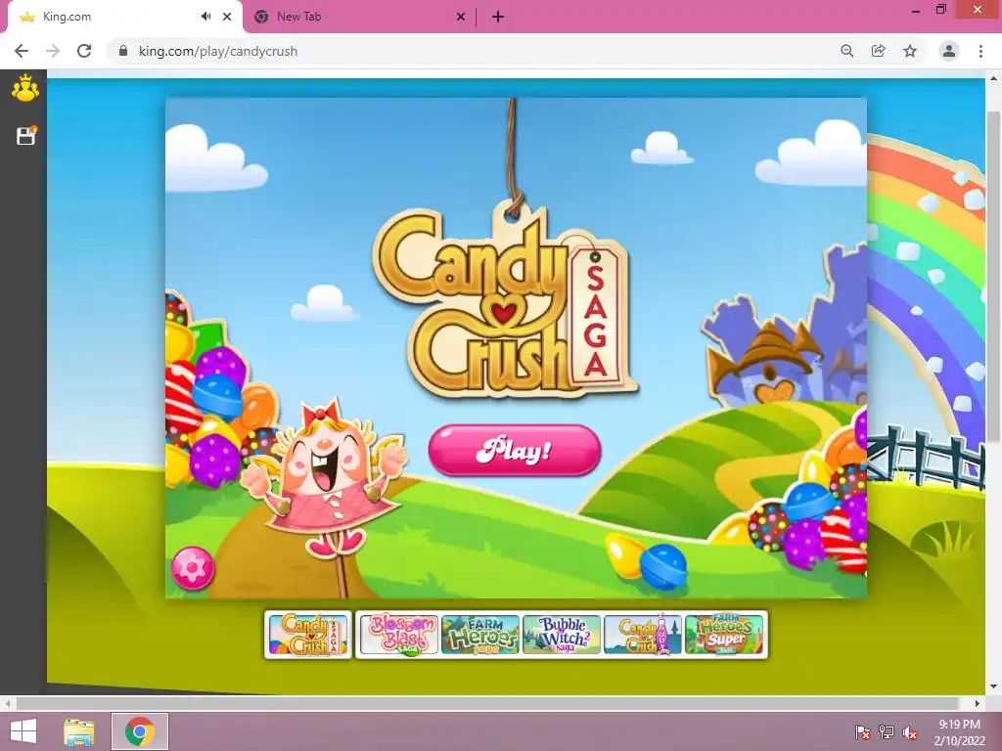Open the Farm Heroes Super Saga thumbnail

coord(724,635)
